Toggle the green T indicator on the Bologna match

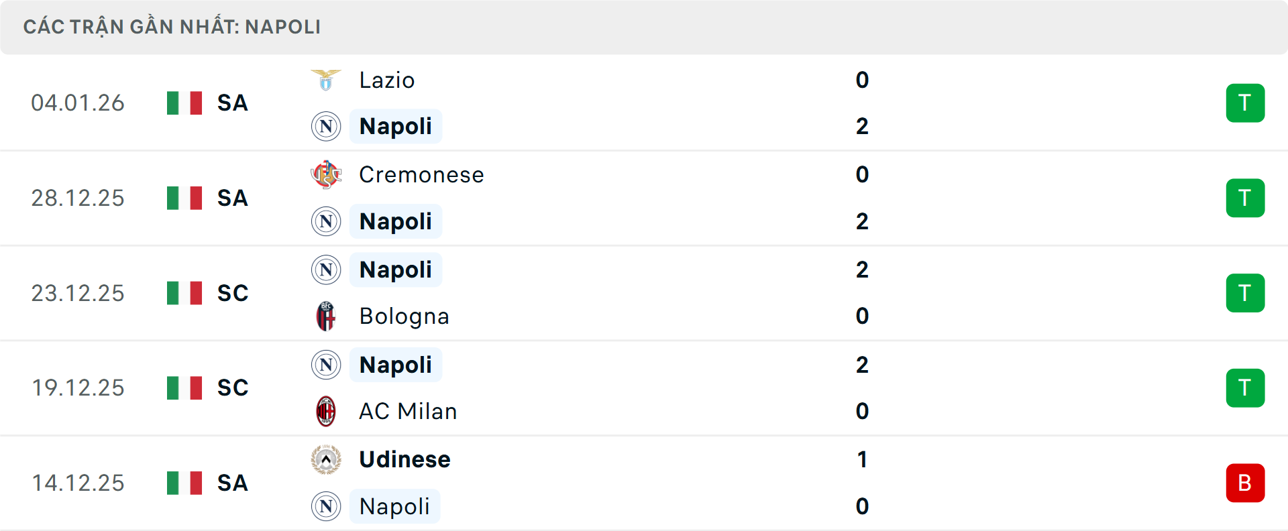click(1245, 293)
